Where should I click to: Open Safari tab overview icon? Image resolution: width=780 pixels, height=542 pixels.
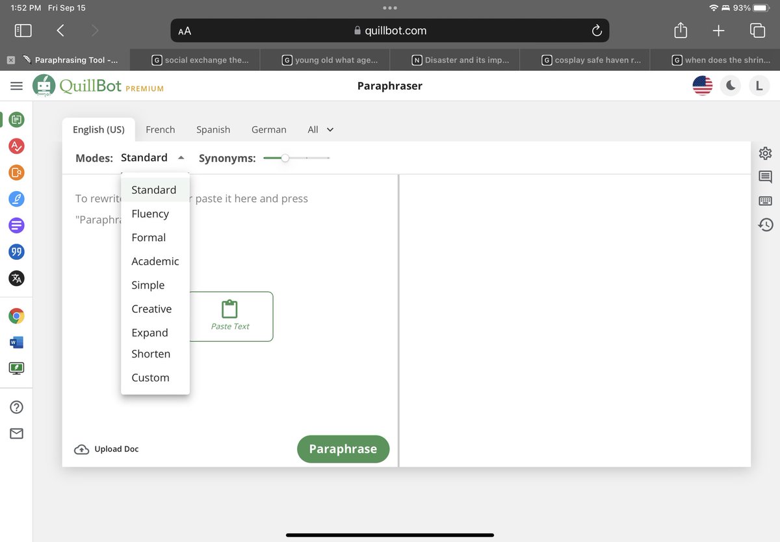tap(757, 30)
